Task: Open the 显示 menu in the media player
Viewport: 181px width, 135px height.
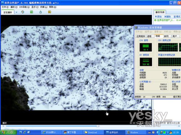Action: pyautogui.click(x=35, y=7)
